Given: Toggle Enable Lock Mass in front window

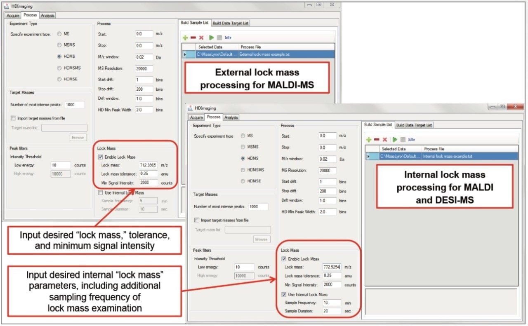Looking at the screenshot, I should [x=283, y=259].
